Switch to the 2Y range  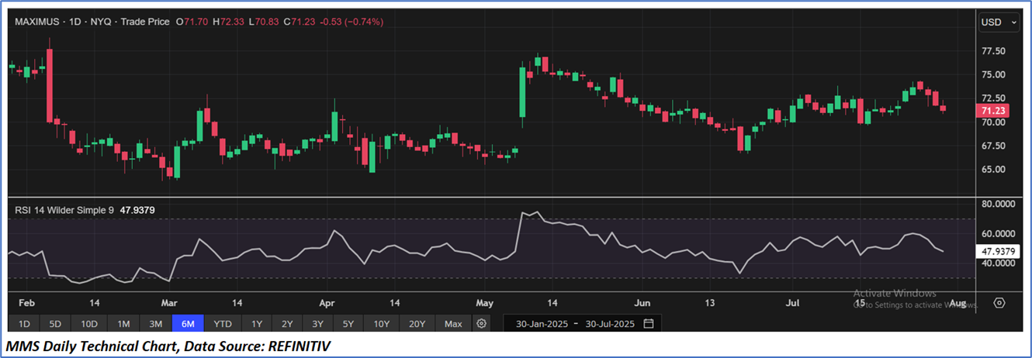point(287,323)
